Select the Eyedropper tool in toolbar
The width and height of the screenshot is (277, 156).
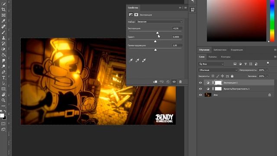(x=3, y=21)
